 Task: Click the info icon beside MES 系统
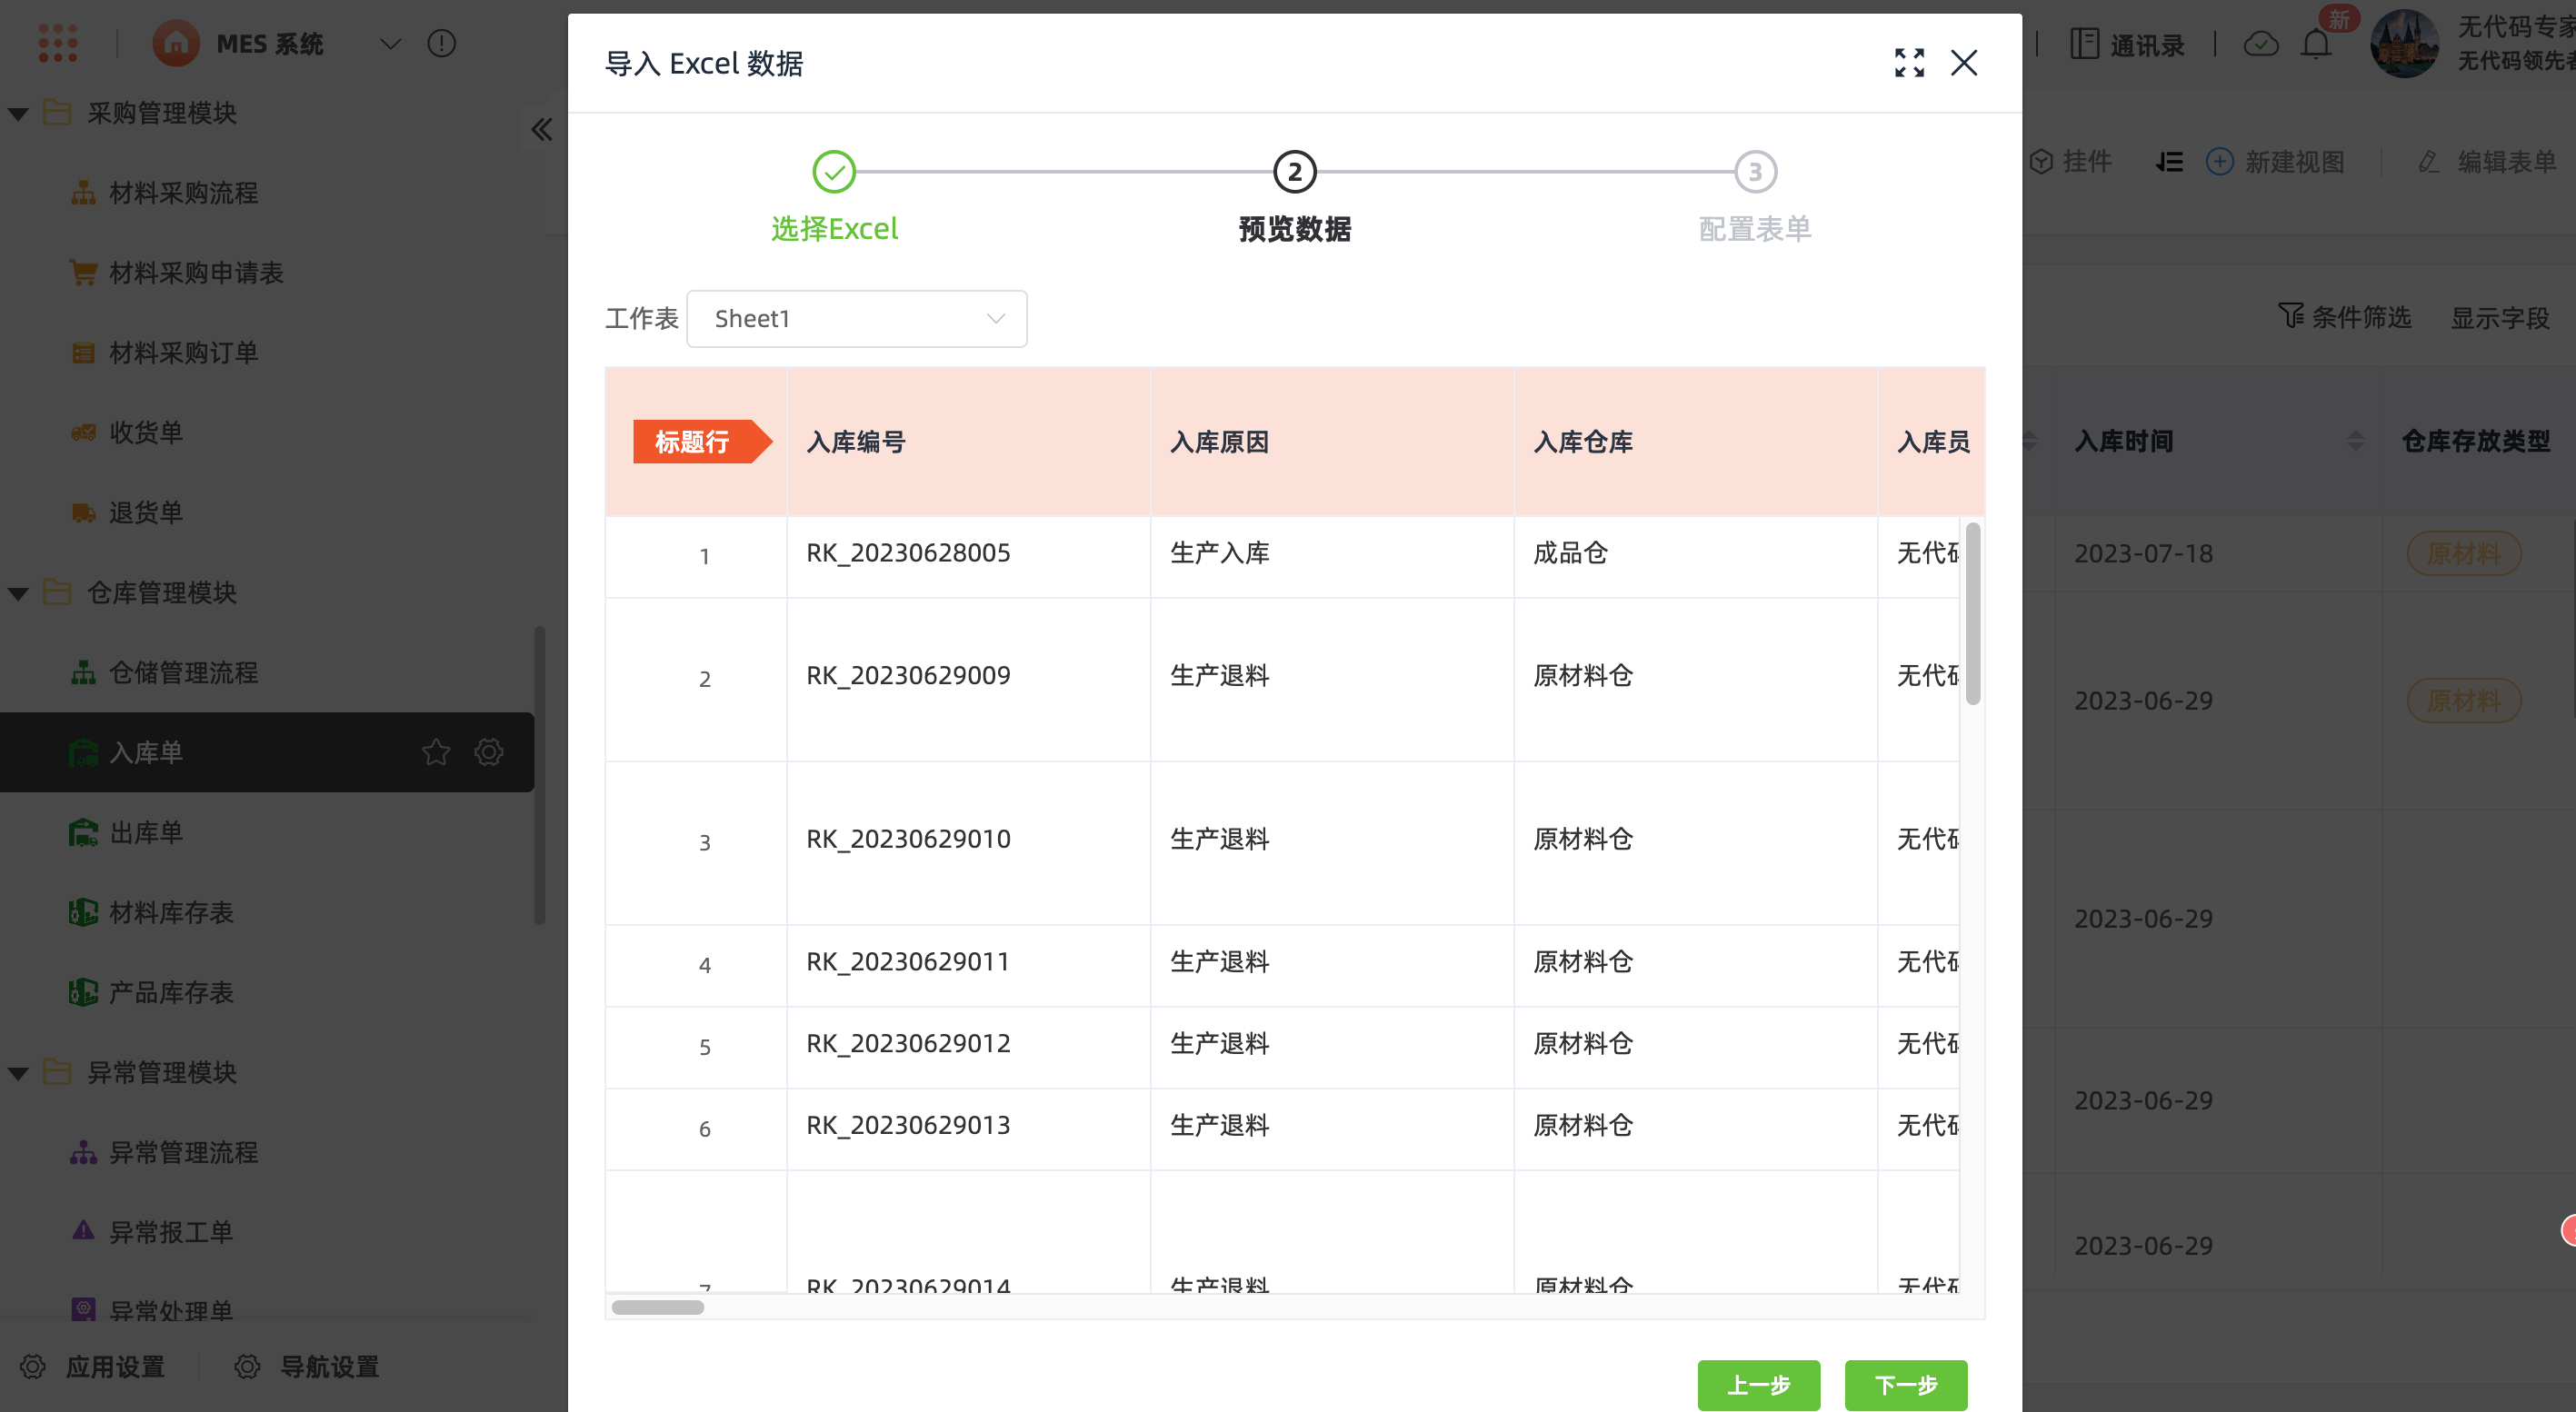pyautogui.click(x=441, y=43)
